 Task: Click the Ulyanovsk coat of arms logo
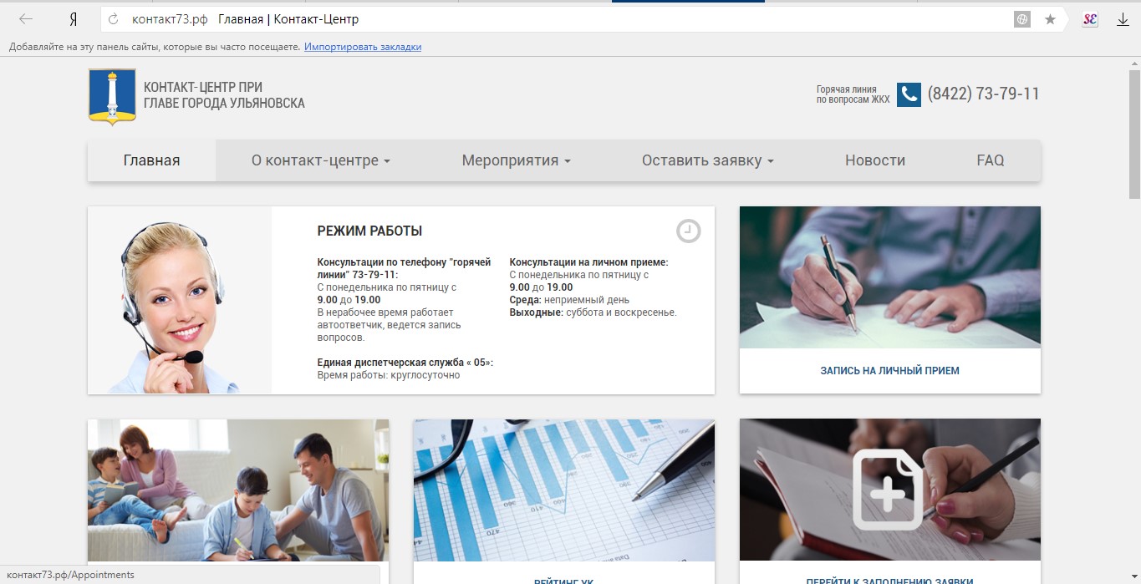point(112,96)
